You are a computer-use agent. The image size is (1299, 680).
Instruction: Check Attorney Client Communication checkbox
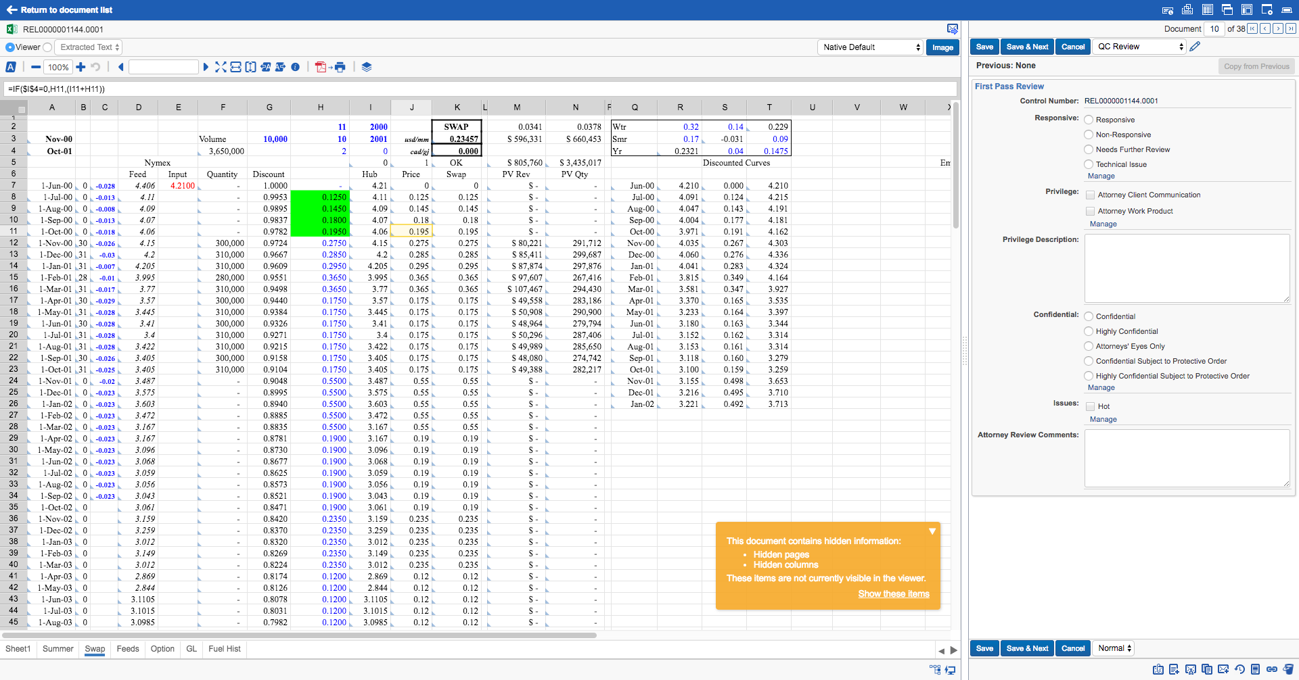click(1090, 195)
